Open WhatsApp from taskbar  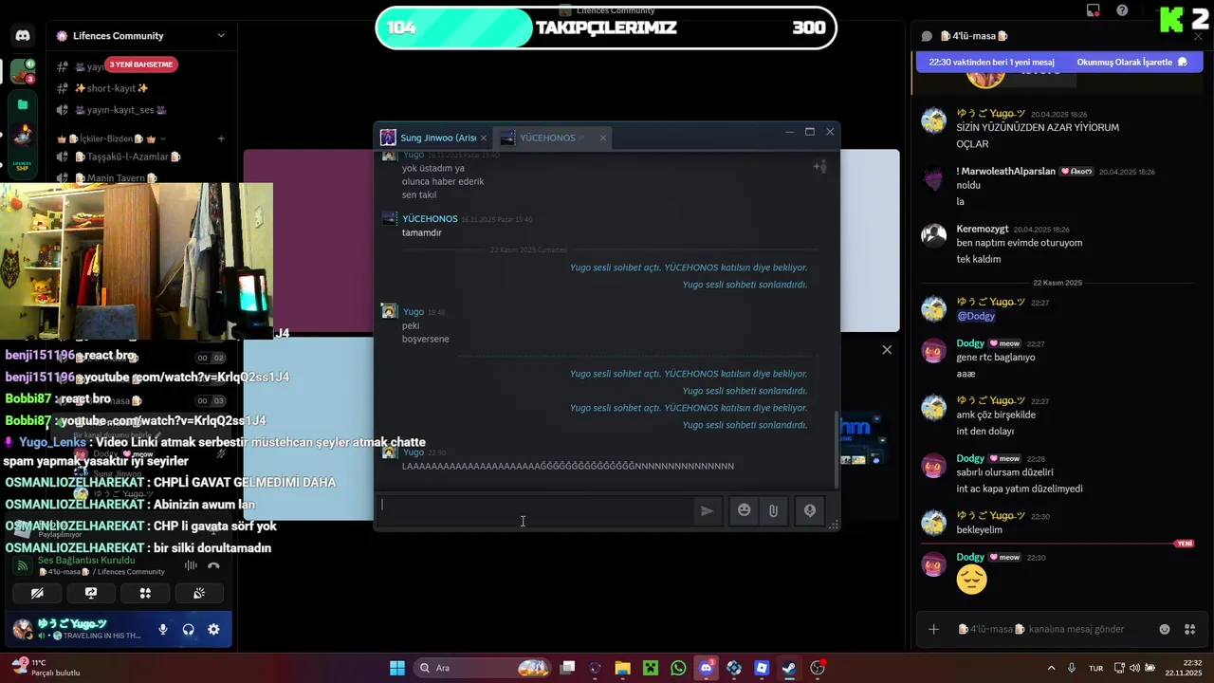tap(678, 668)
